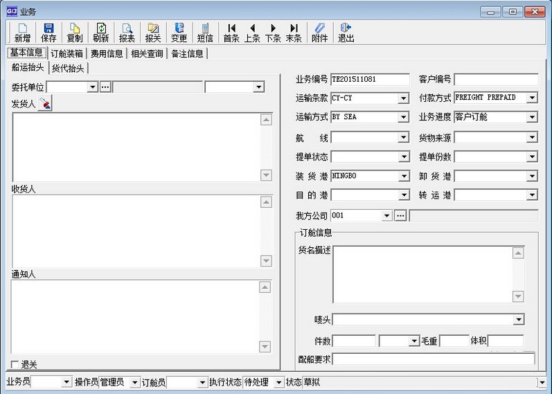The width and height of the screenshot is (552, 394).
Task: Click into the 货名描述 text area
Action: click(x=422, y=275)
